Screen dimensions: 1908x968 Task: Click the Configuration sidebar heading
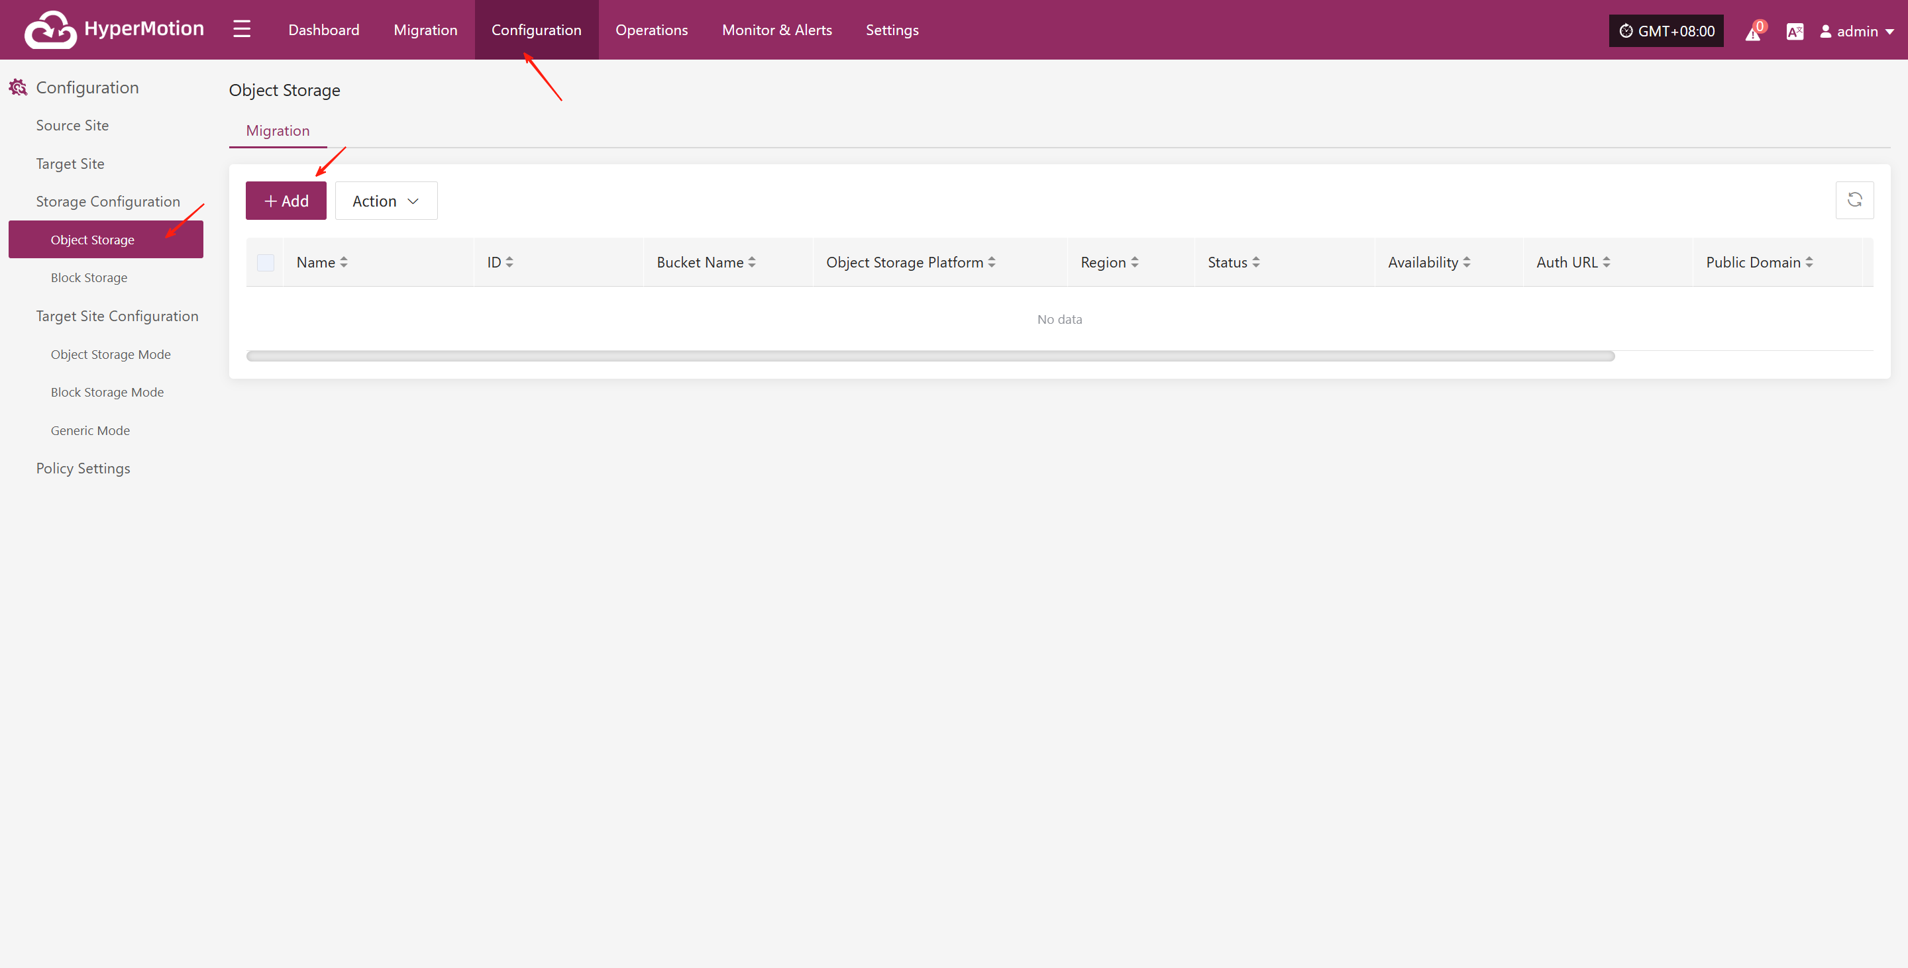(x=87, y=87)
